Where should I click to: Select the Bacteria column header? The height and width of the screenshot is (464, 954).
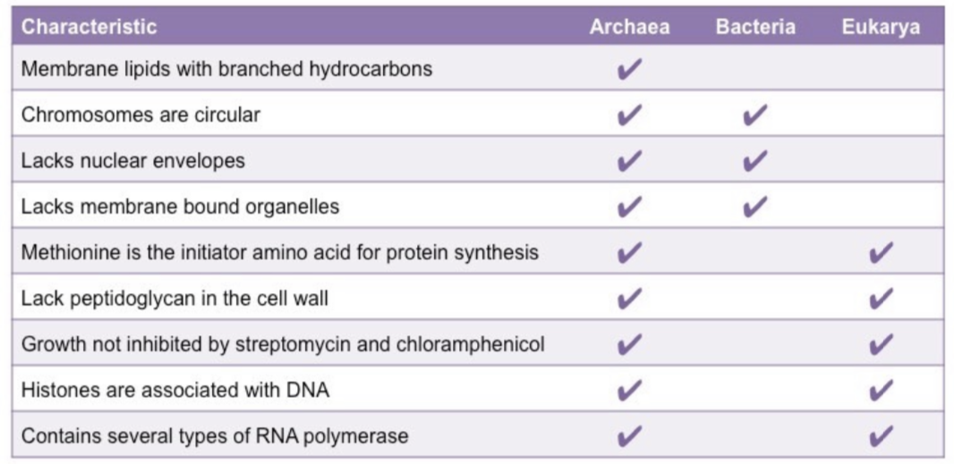(755, 27)
